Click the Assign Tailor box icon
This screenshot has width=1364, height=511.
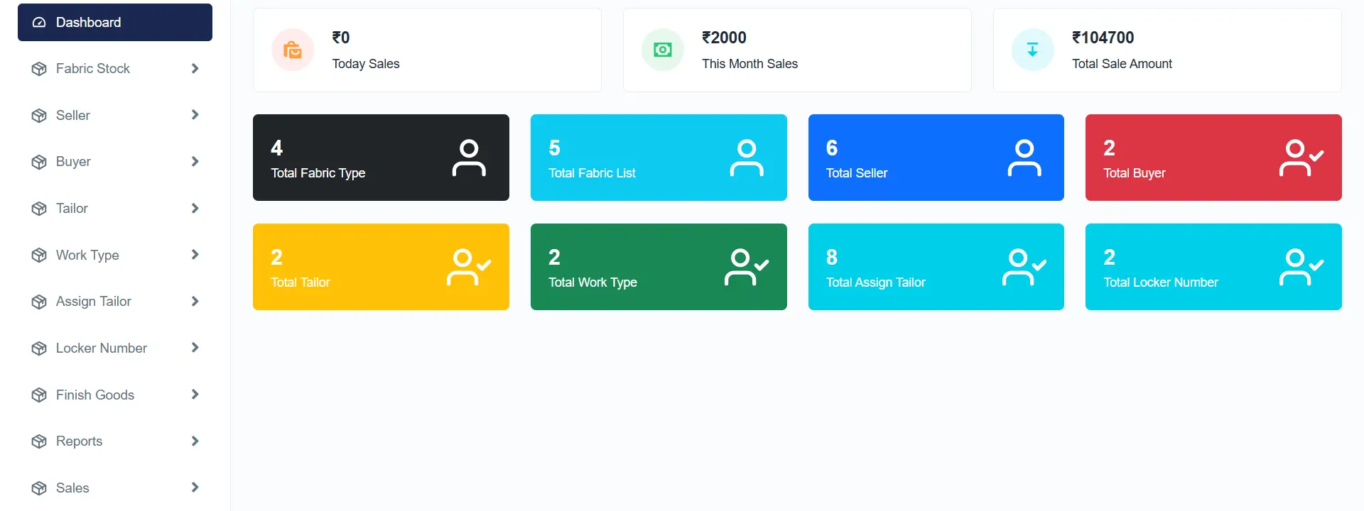(x=39, y=302)
